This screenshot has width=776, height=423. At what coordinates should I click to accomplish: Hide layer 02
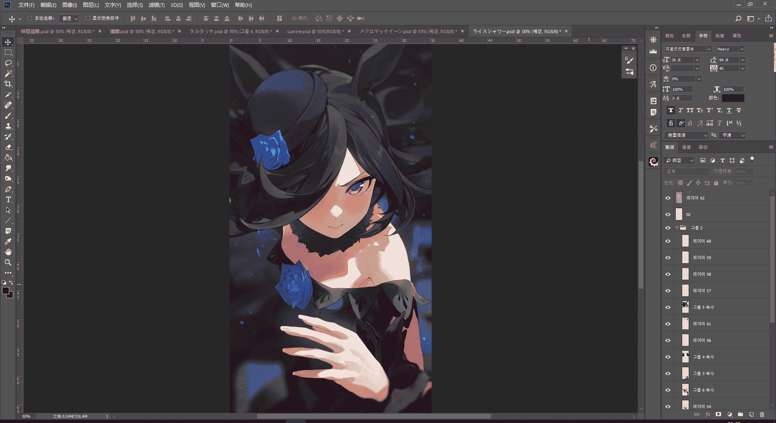tap(668, 214)
